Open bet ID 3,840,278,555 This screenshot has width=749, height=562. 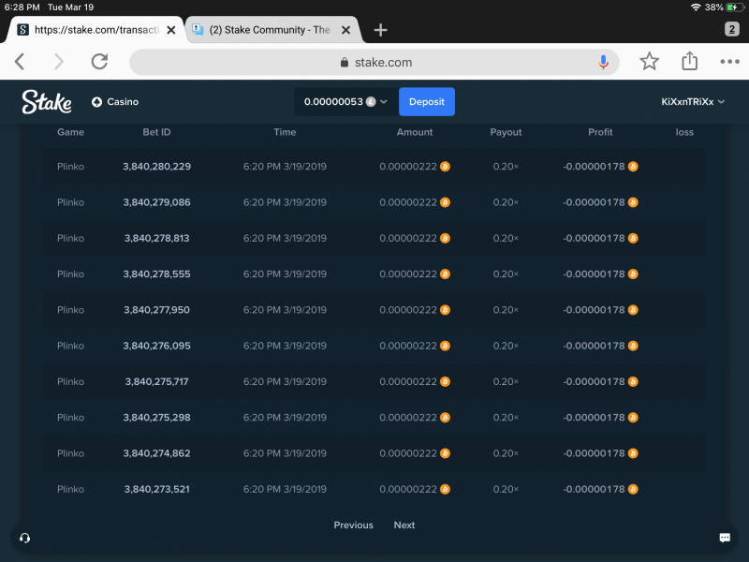click(x=156, y=274)
